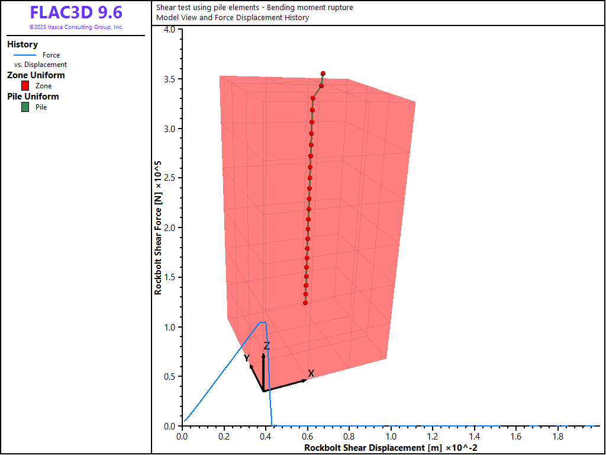Click the FLAC3D 9.6 logo text

(x=76, y=13)
